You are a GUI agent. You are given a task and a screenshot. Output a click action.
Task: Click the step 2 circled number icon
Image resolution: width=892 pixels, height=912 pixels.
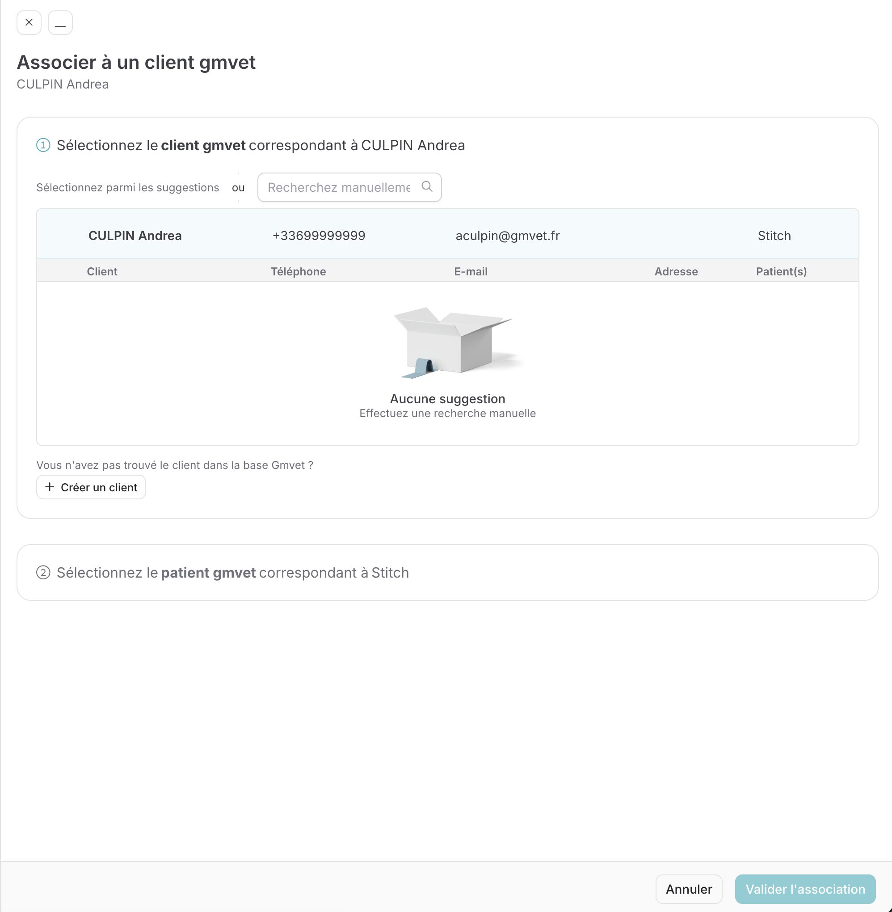(43, 573)
